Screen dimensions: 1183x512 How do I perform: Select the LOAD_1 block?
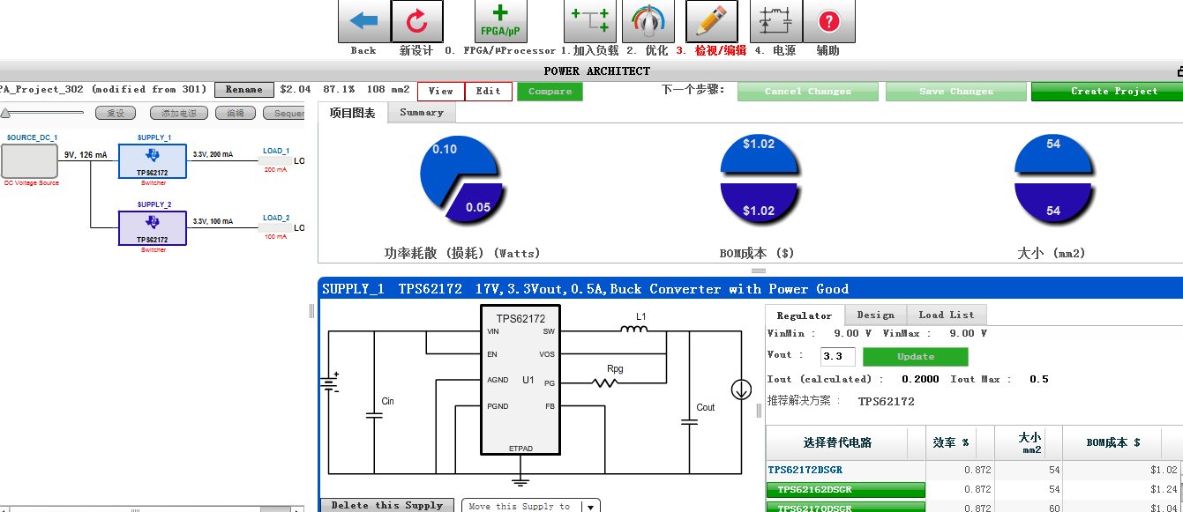pyautogui.click(x=276, y=160)
